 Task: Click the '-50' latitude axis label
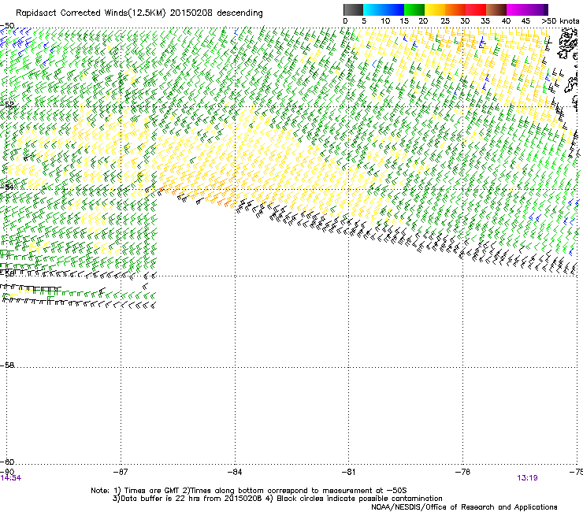tap(7, 26)
